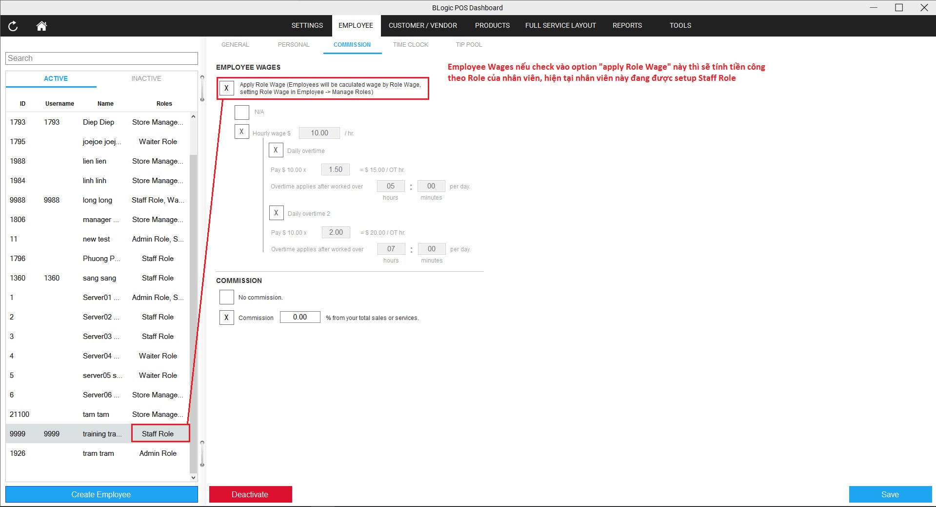Open the CUSTOMER / VENDOR section
This screenshot has height=507, width=936.
click(x=422, y=25)
